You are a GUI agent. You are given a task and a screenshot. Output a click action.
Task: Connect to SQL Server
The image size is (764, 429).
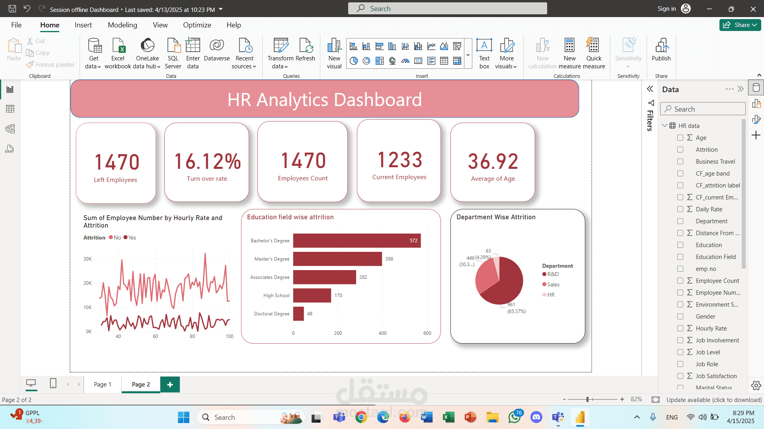click(x=173, y=53)
